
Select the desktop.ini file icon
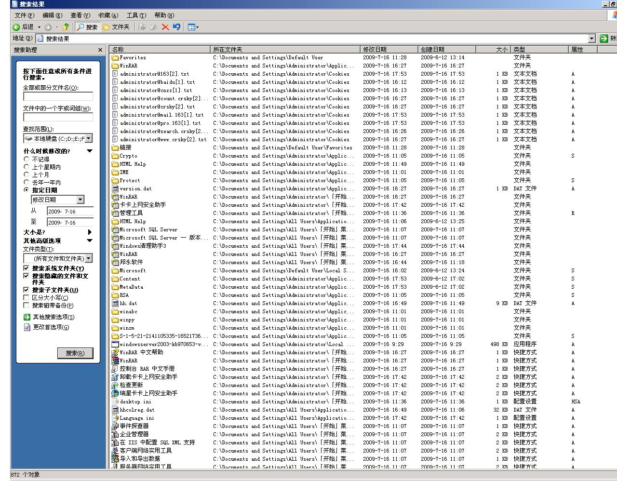115,401
